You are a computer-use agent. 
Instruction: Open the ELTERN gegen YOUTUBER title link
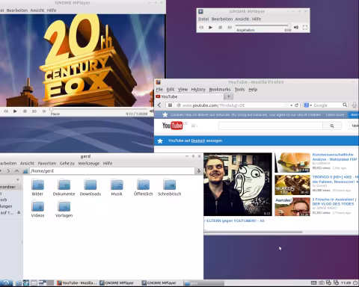(x=234, y=220)
